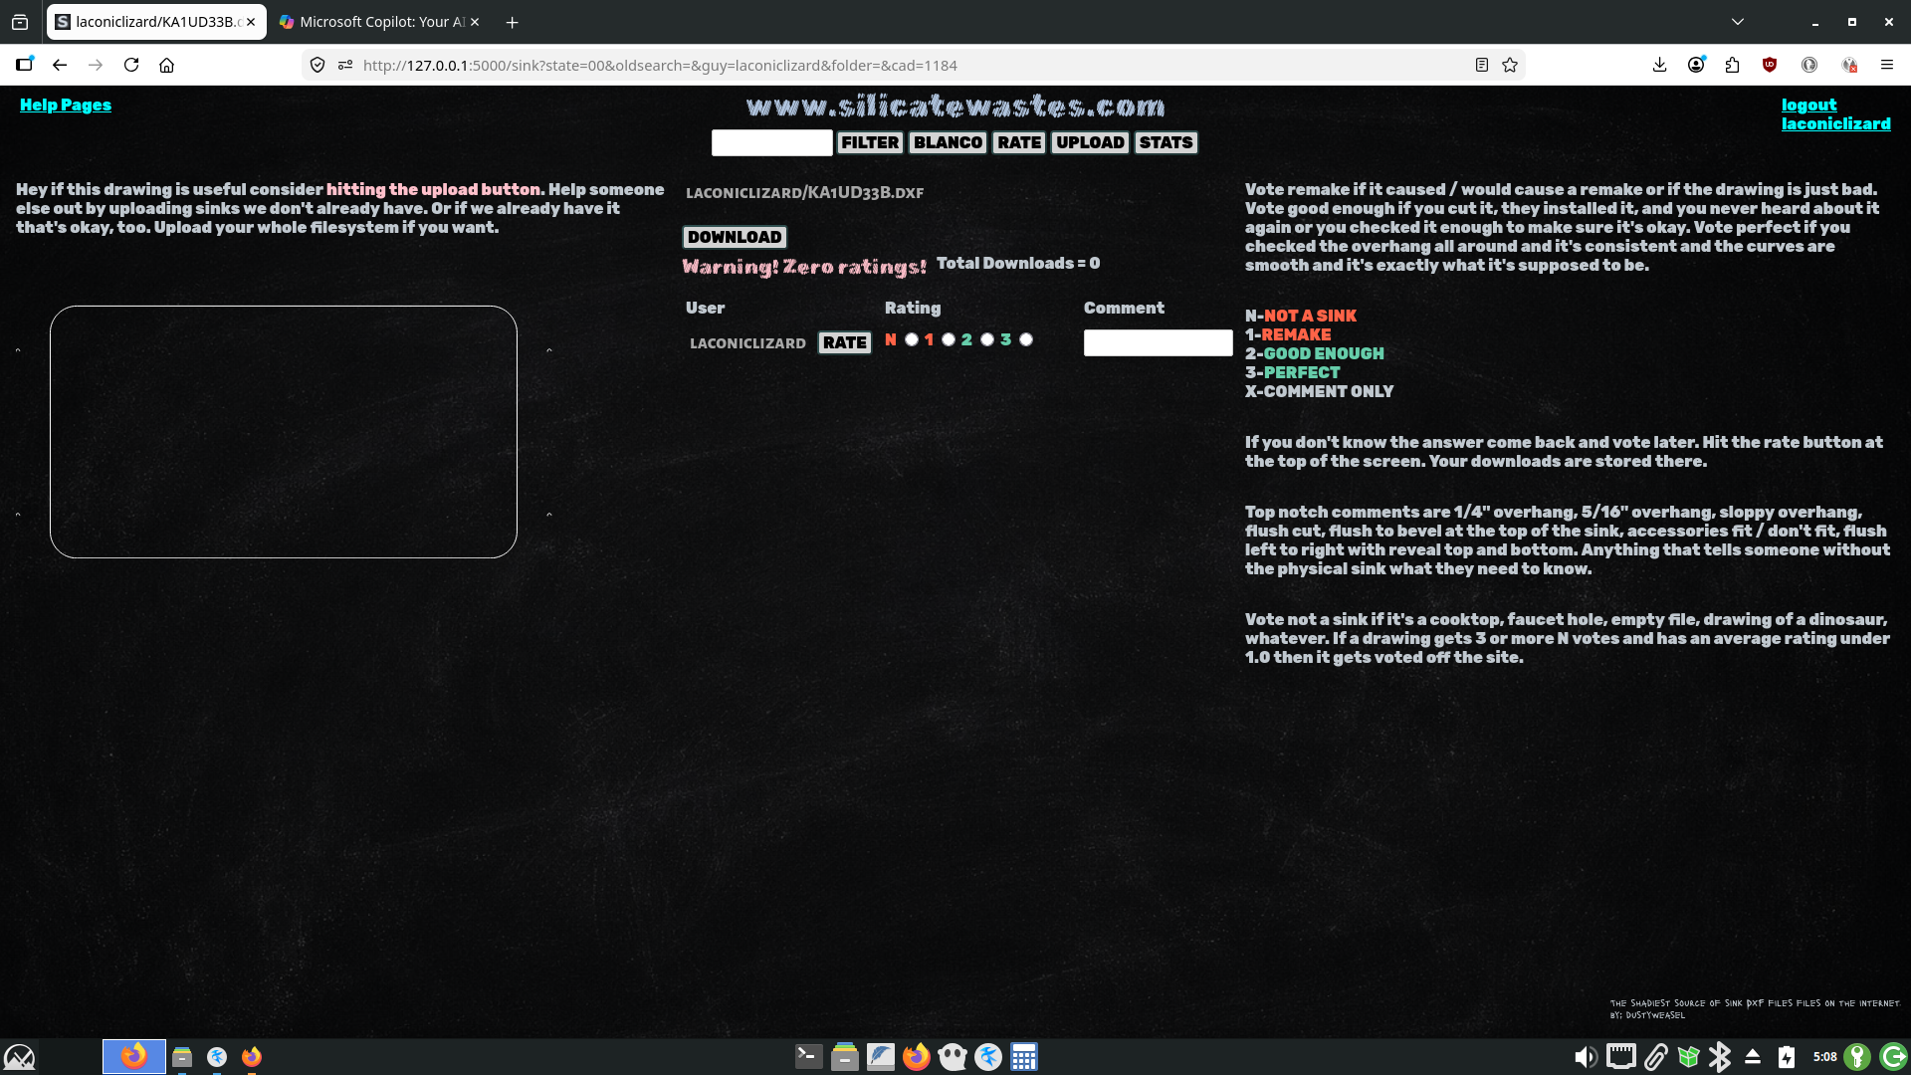Screen dimensions: 1911x1075
Task: Select rating 1 remake radio button
Action: [x=949, y=339]
